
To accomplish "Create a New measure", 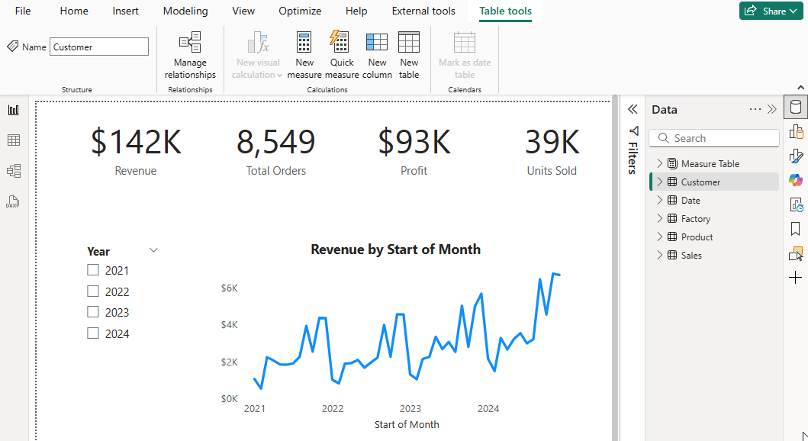I will (x=304, y=55).
